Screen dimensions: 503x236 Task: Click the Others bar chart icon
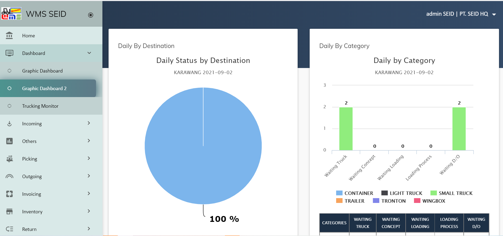(9, 141)
